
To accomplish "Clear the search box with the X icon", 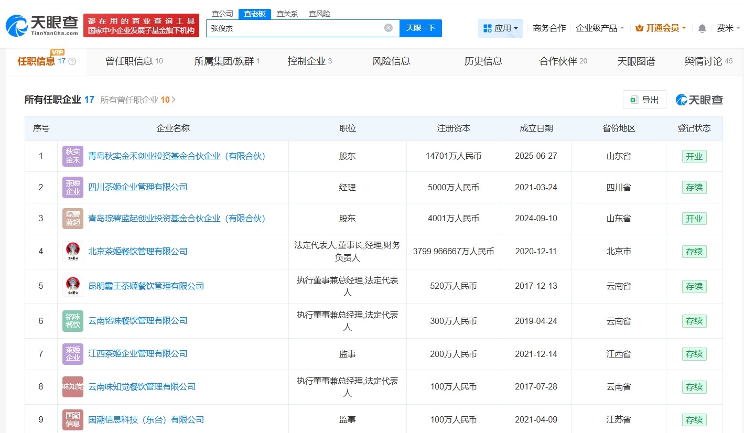I will [388, 28].
